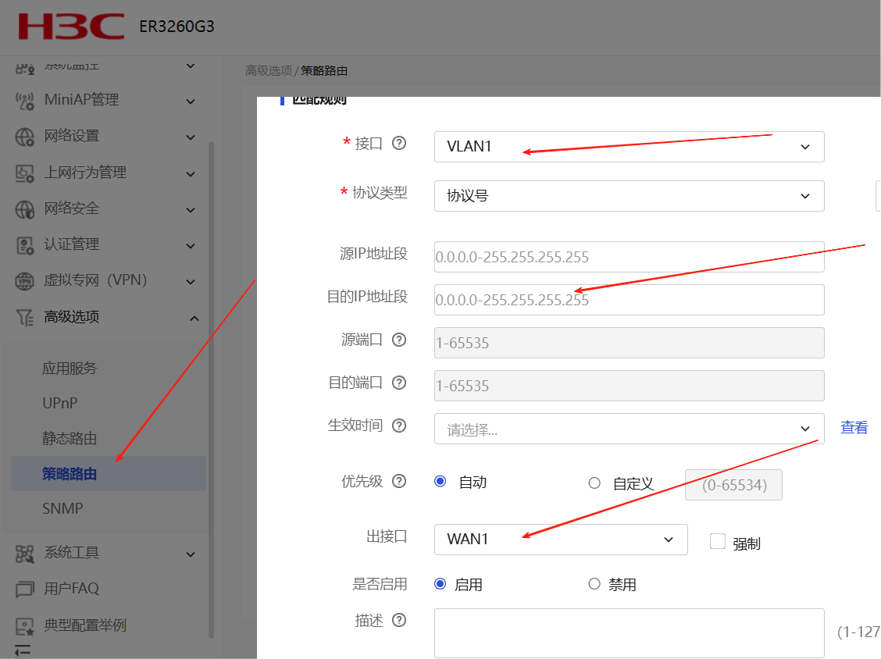
Task: Expand 网络安全 menu chevron
Action: pos(191,210)
